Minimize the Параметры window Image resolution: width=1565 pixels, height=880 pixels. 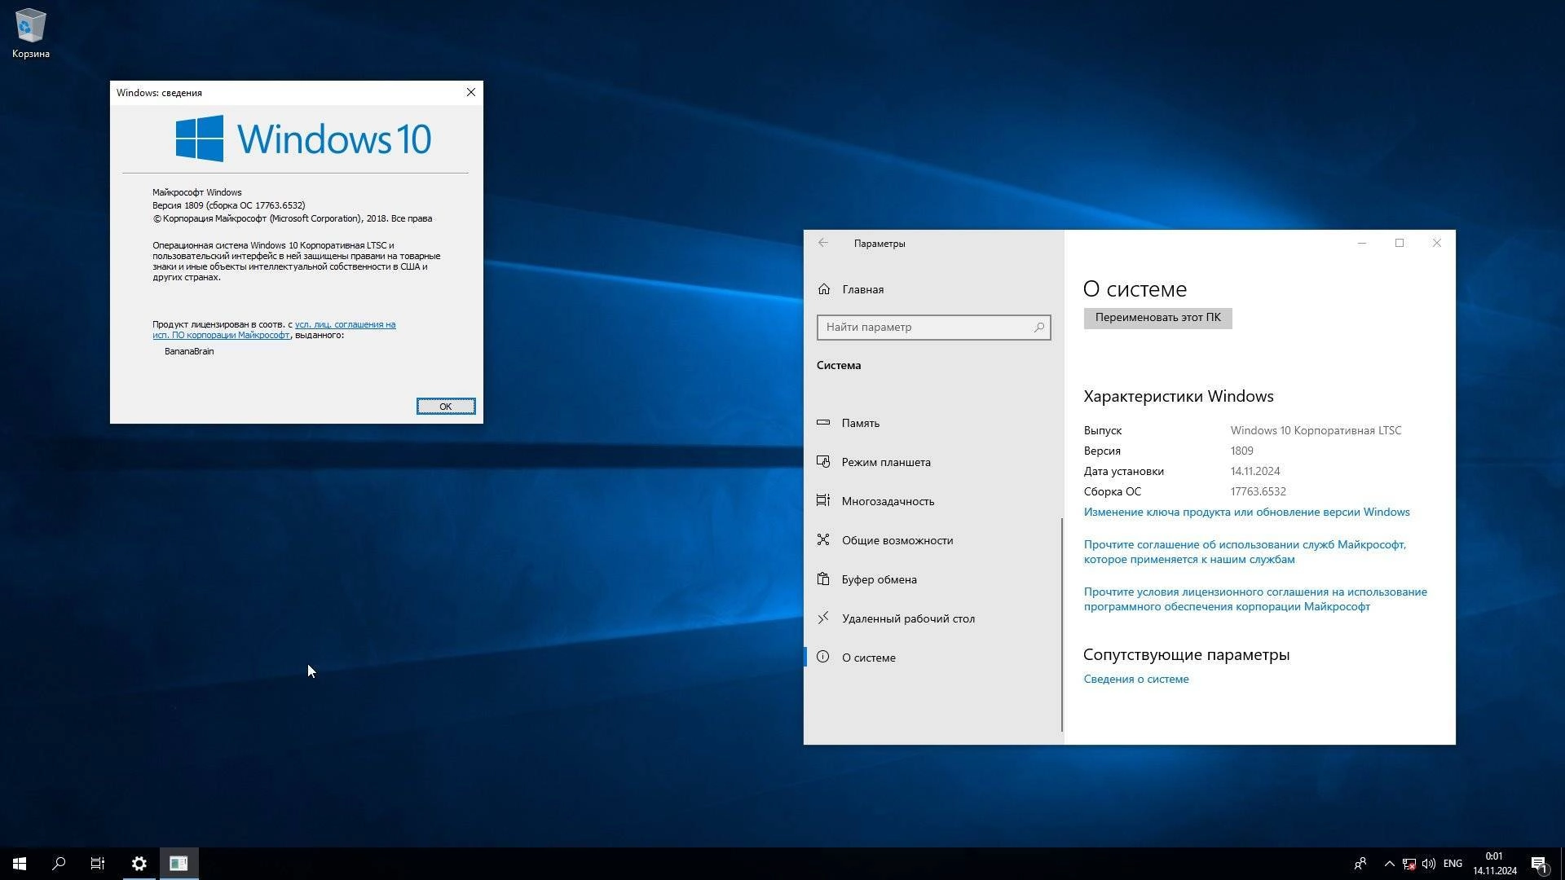tap(1361, 243)
